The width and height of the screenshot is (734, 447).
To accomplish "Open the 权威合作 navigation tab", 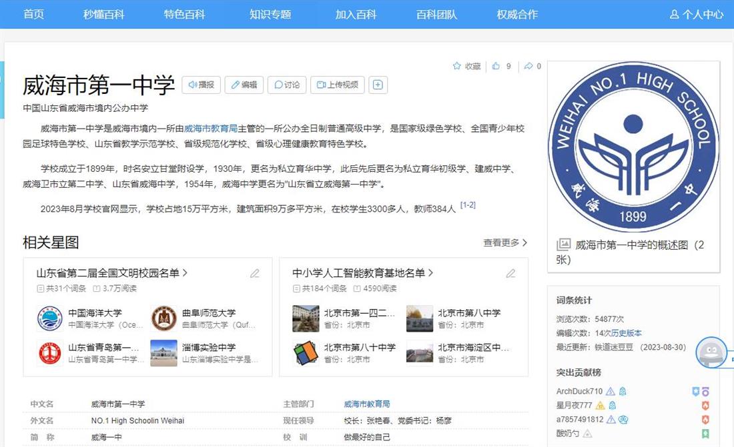I will (x=517, y=15).
